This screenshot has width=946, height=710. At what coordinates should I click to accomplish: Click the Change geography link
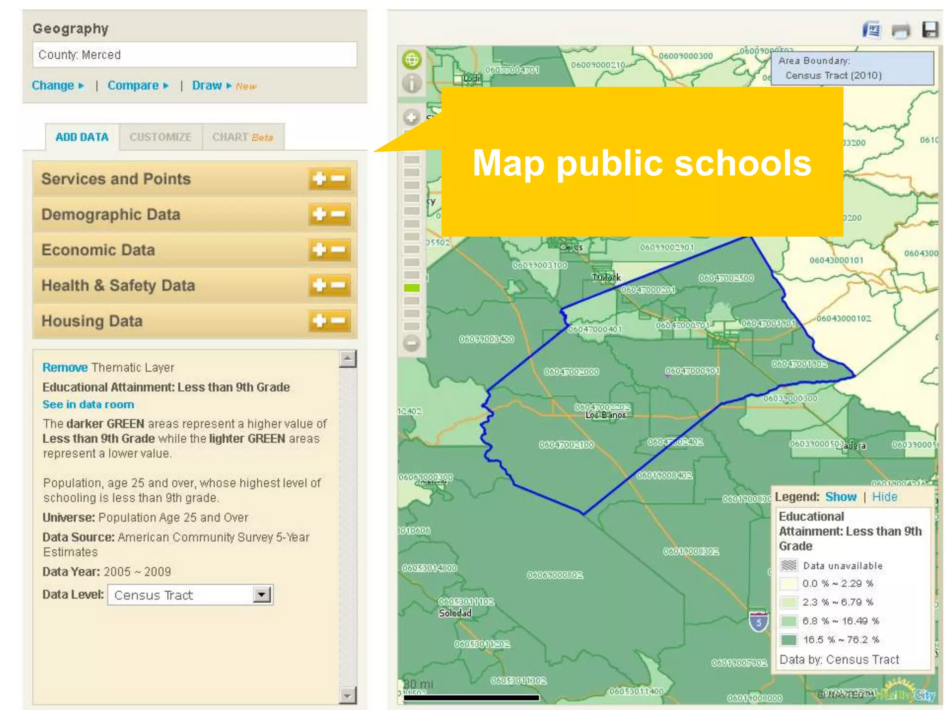point(58,86)
